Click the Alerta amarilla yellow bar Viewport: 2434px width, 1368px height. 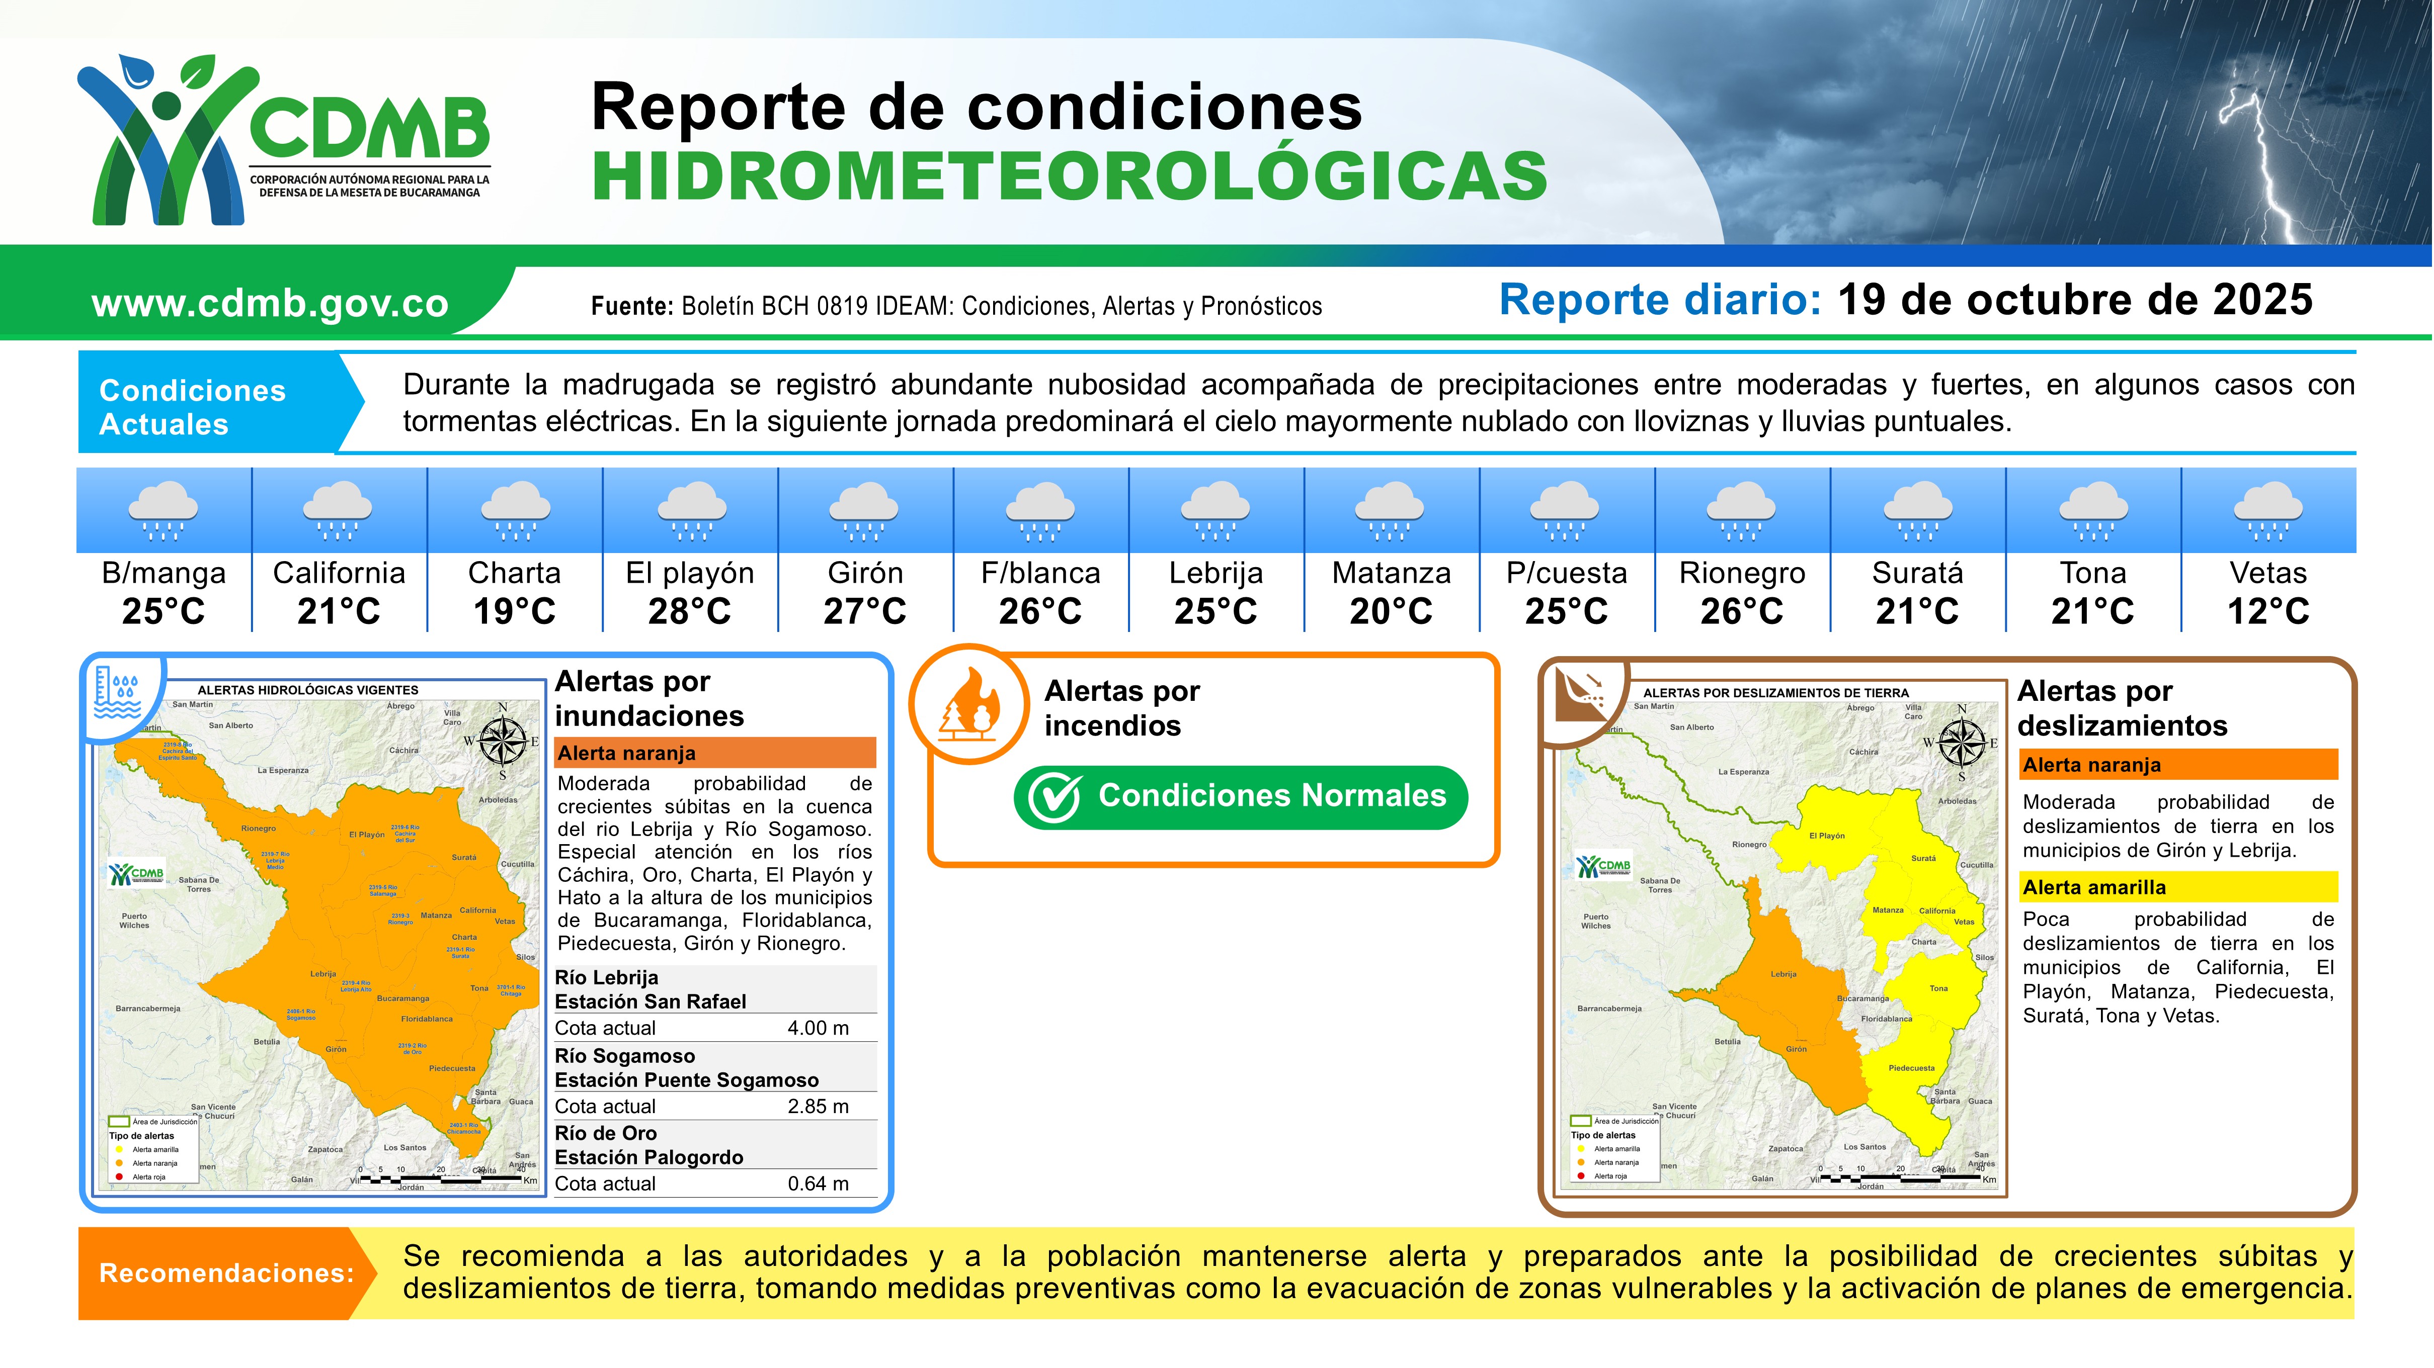[2179, 887]
